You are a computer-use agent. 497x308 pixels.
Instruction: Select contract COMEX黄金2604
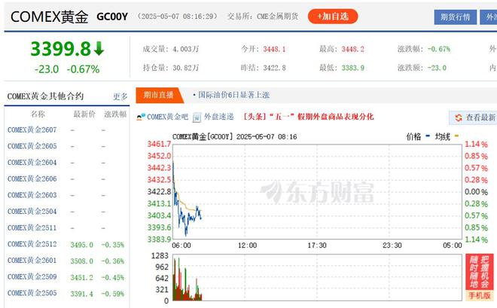click(x=32, y=163)
